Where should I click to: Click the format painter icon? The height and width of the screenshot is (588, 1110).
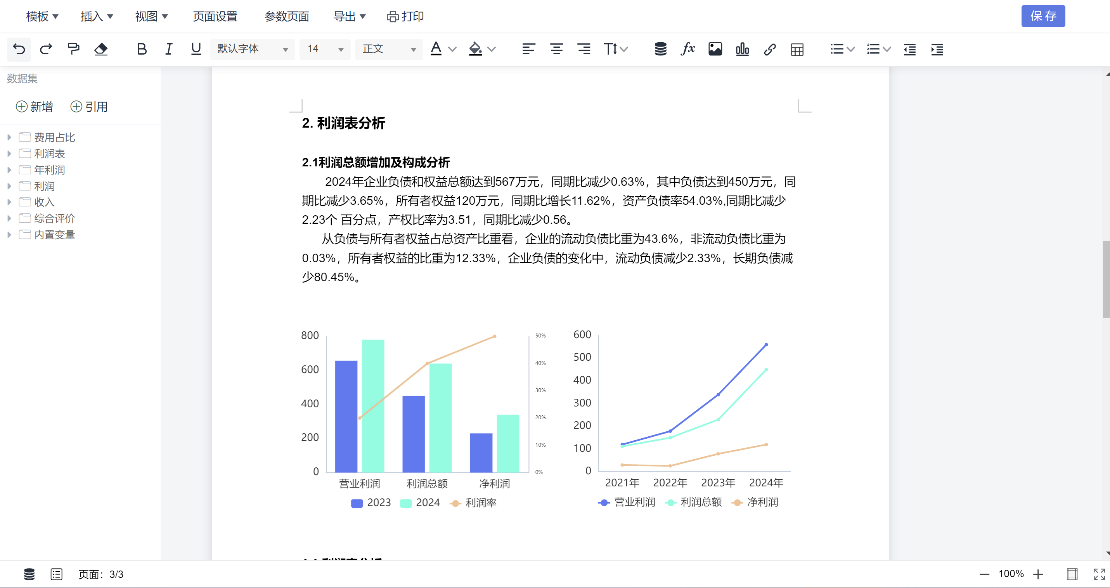pos(74,49)
